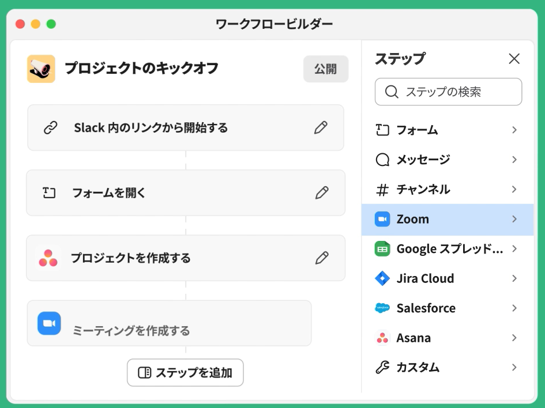Click the Asana icon in workflow step
This screenshot has height=408, width=545.
coord(48,258)
